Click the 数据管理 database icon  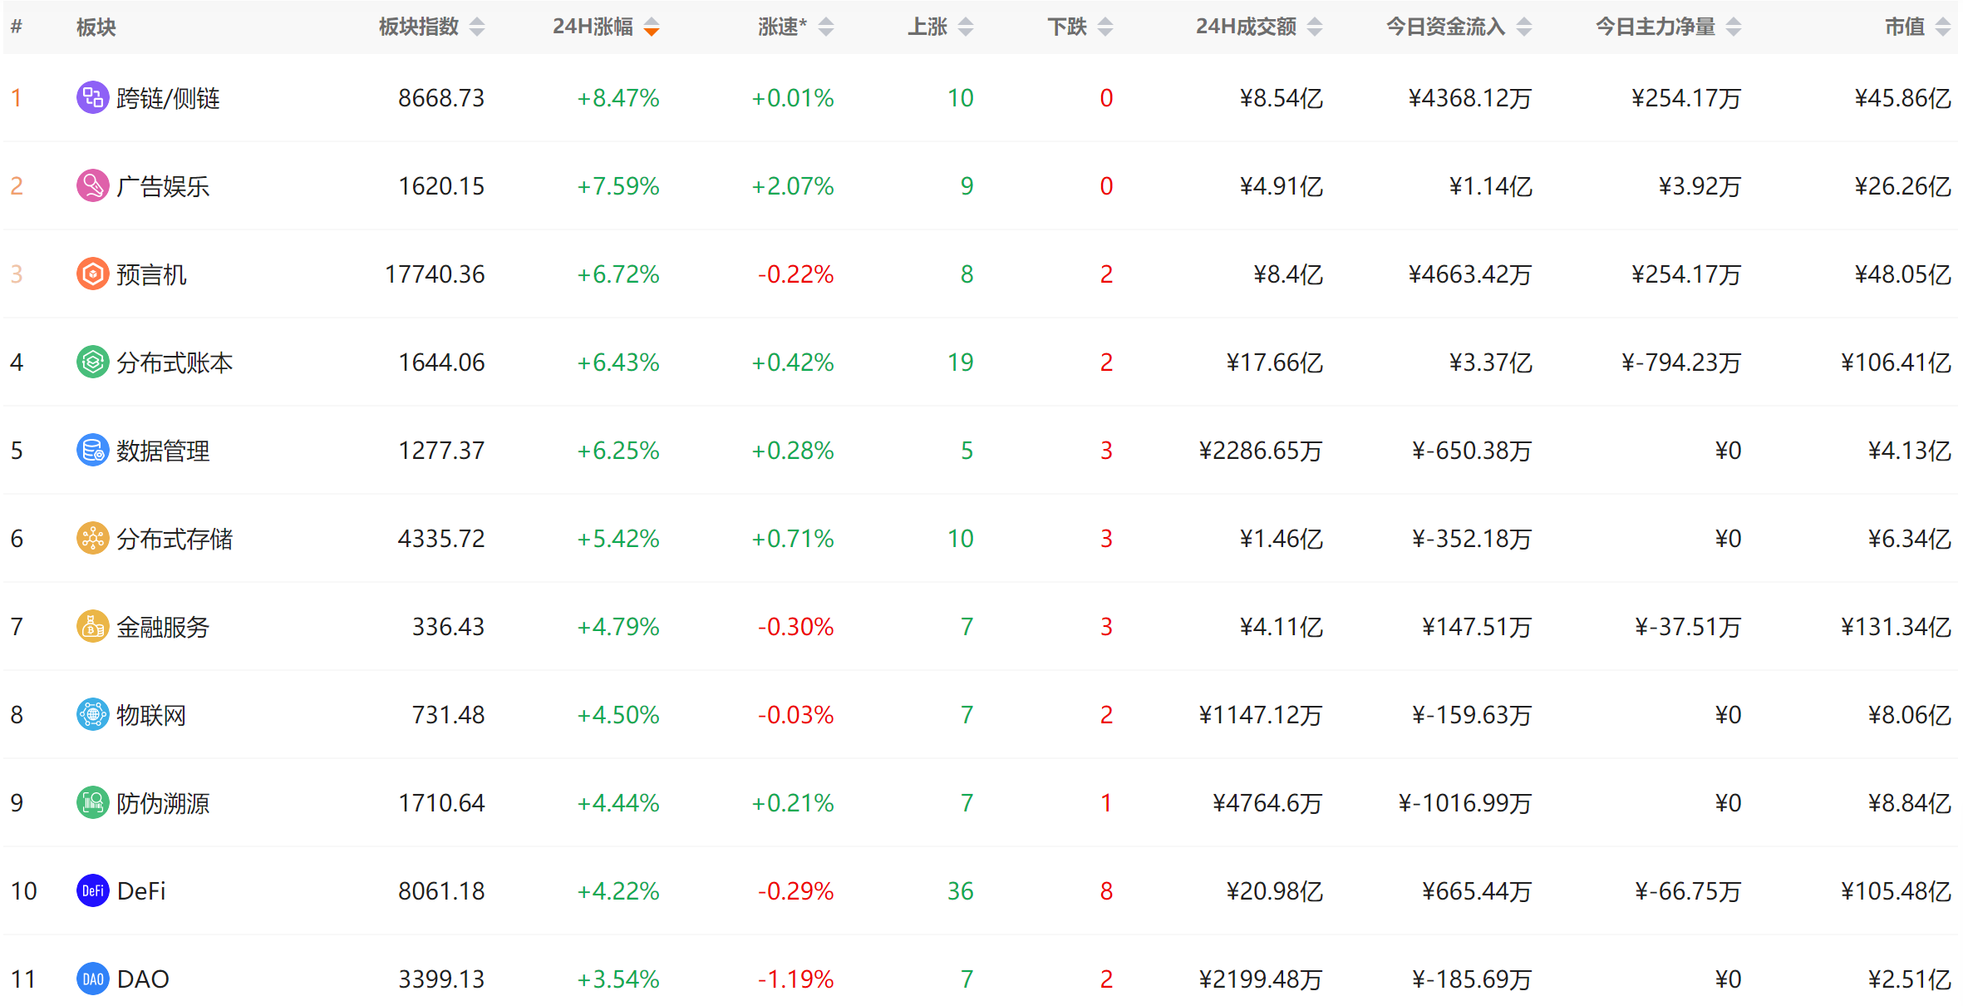92,451
